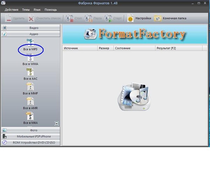
Task: Click the Очистить список button text
Action: (x=49, y=18)
